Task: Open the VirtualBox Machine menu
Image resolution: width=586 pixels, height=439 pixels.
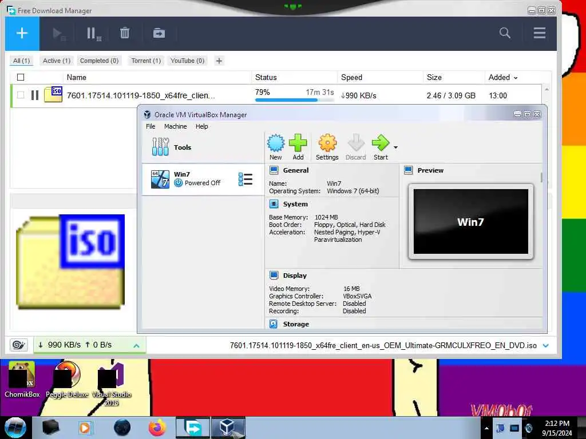Action: click(x=175, y=126)
